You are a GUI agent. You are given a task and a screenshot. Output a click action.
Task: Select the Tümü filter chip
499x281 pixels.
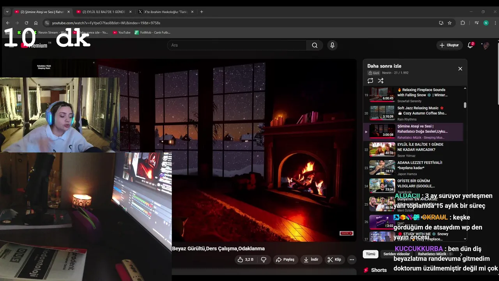coord(370,254)
